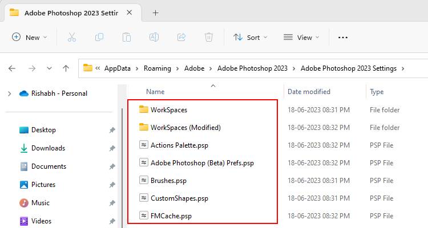Viewport: 428px width, 228px height.
Task: Open the New item dropdown
Action: 30,38
